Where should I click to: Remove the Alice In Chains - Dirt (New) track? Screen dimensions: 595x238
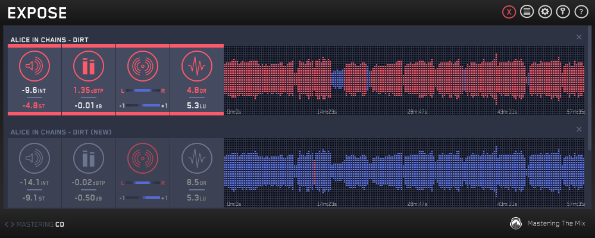[580, 129]
